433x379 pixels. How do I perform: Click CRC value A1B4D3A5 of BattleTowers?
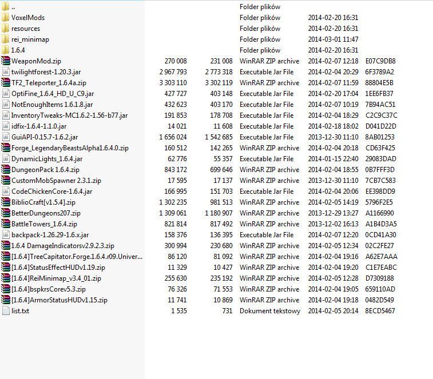pyautogui.click(x=381, y=224)
